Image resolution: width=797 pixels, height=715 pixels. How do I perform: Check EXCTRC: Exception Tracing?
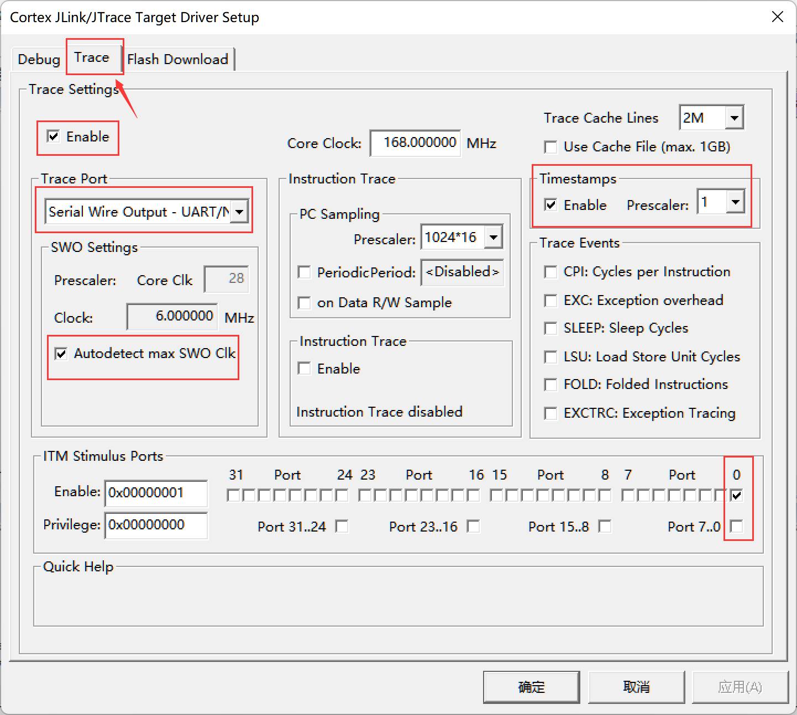[x=550, y=413]
